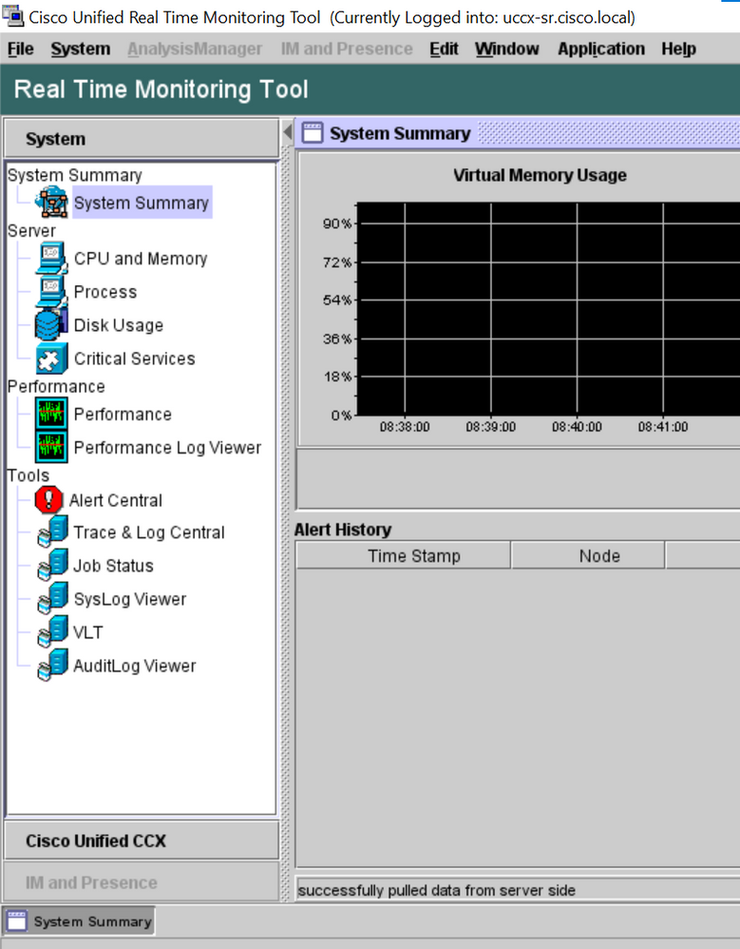Screen dimensions: 740x949
Task: Open Critical Services tree item
Action: (134, 358)
